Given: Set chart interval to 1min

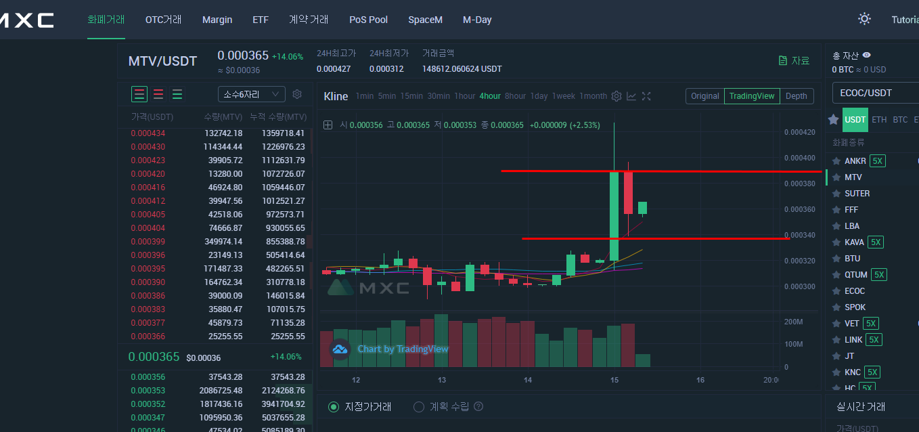Looking at the screenshot, I should coord(365,96).
